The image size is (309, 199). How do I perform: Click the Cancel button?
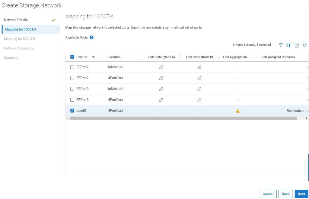pyautogui.click(x=268, y=194)
